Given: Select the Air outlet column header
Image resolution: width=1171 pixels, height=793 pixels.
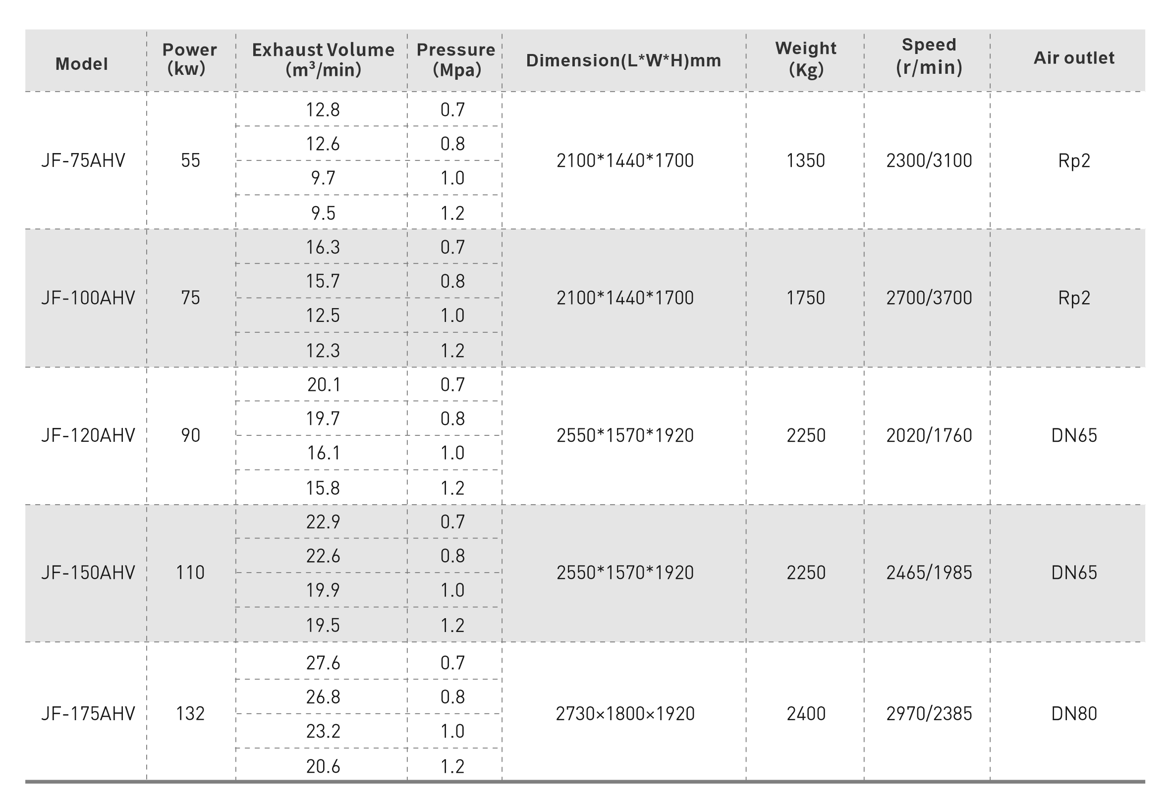Looking at the screenshot, I should pos(1074,58).
